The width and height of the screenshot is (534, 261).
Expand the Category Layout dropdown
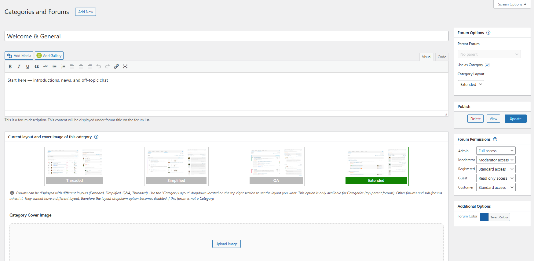tap(471, 84)
